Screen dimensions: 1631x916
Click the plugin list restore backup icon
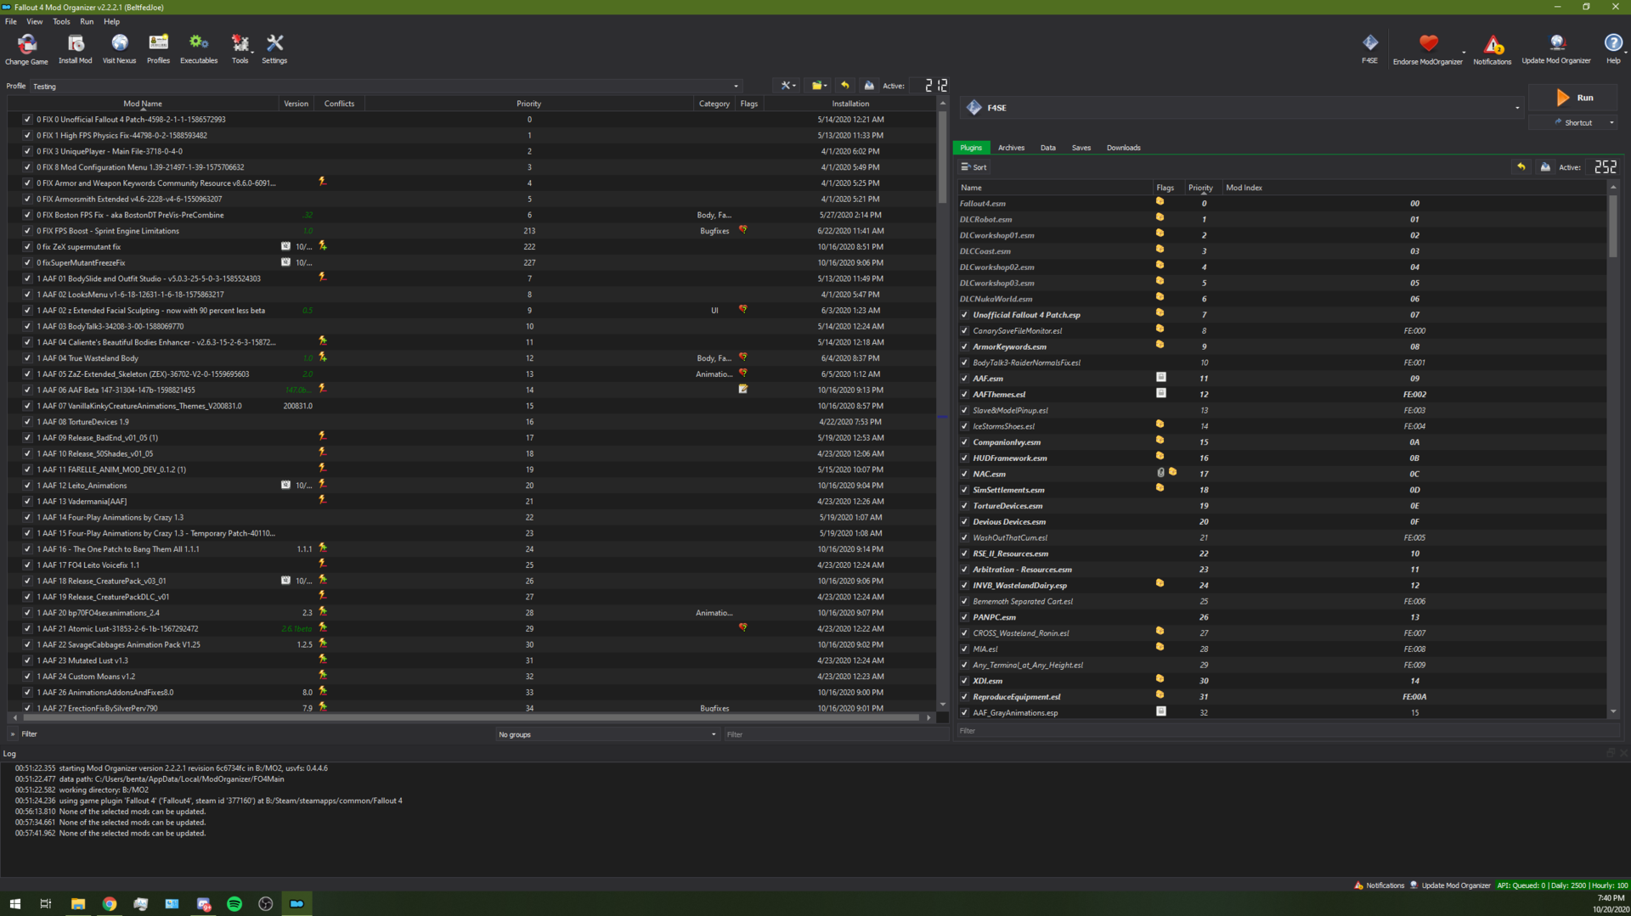[1521, 166]
